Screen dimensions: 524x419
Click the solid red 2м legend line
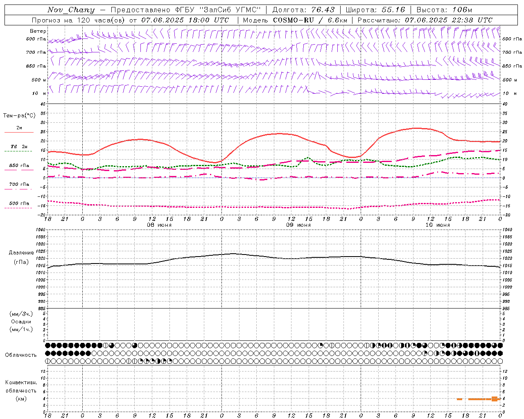click(19, 133)
